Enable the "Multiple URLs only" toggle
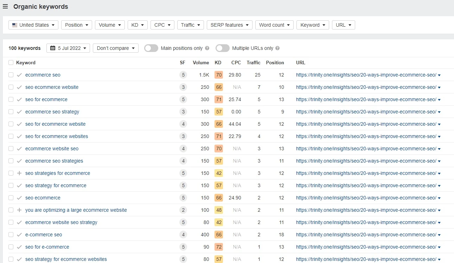Screen dimensions: 454x263 pyautogui.click(x=222, y=48)
